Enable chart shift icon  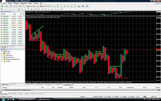pos(75,6)
